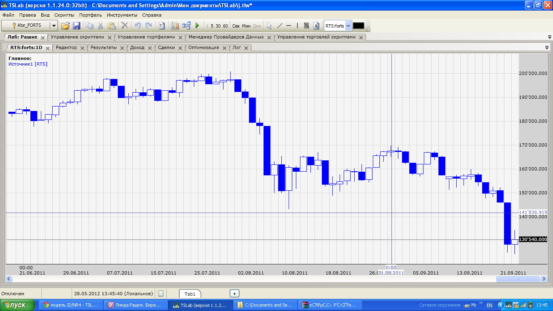Open a file with the folder icon
This screenshot has width=553, height=311.
(65, 26)
